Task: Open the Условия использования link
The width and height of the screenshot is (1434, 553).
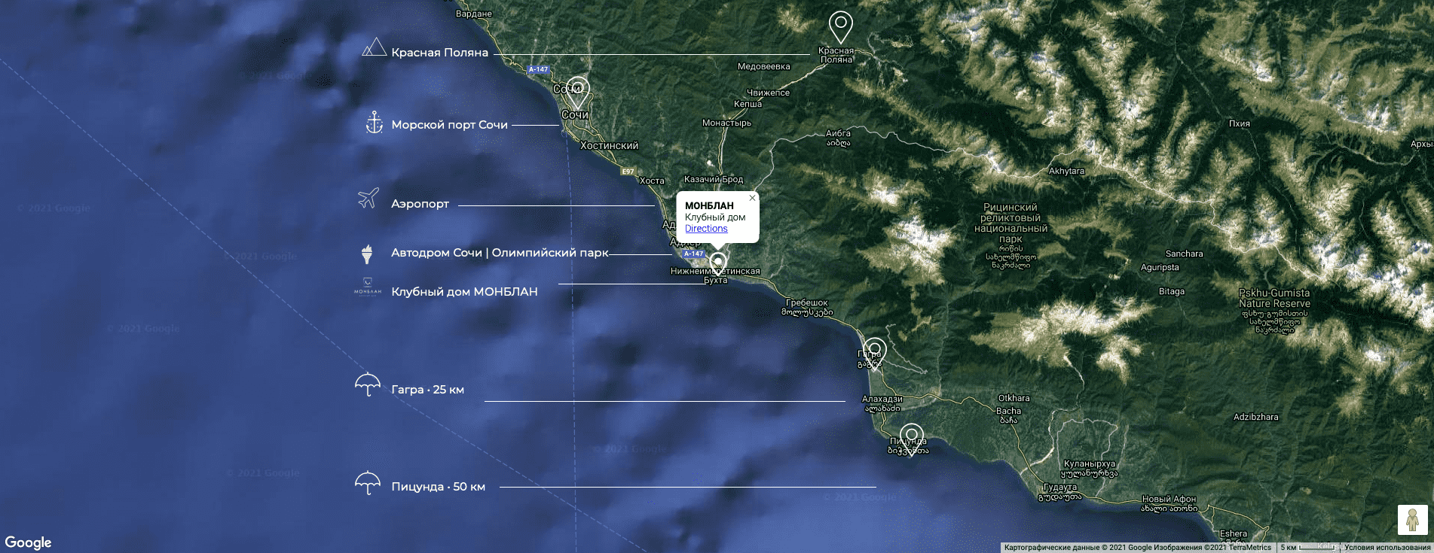Action: click(1387, 548)
